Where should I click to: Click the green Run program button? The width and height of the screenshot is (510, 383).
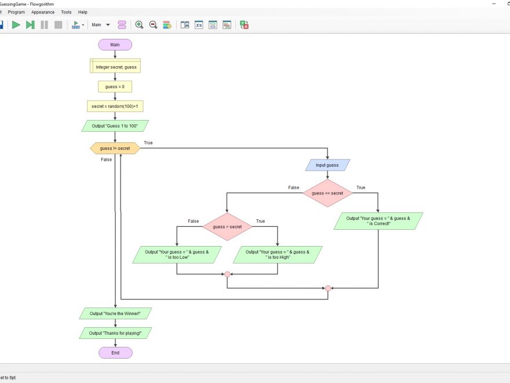(16, 25)
